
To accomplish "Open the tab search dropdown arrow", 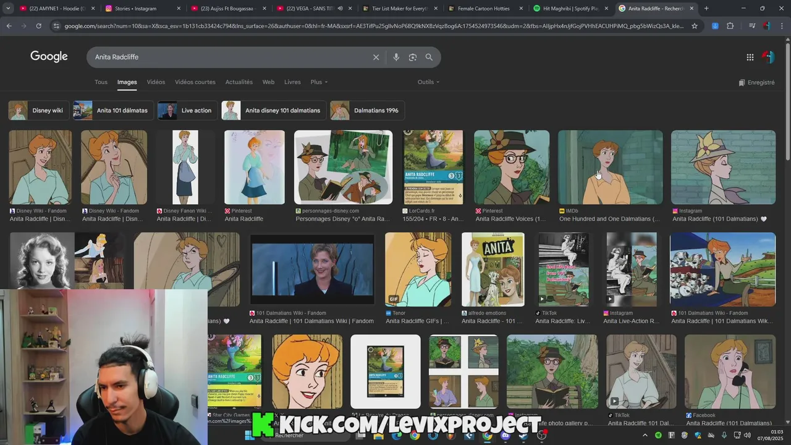I will (x=8, y=9).
